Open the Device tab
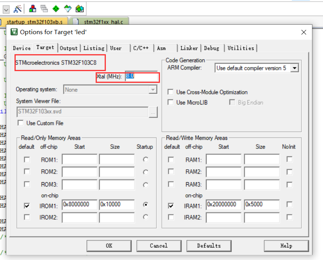The width and height of the screenshot is (323, 260). pos(22,48)
